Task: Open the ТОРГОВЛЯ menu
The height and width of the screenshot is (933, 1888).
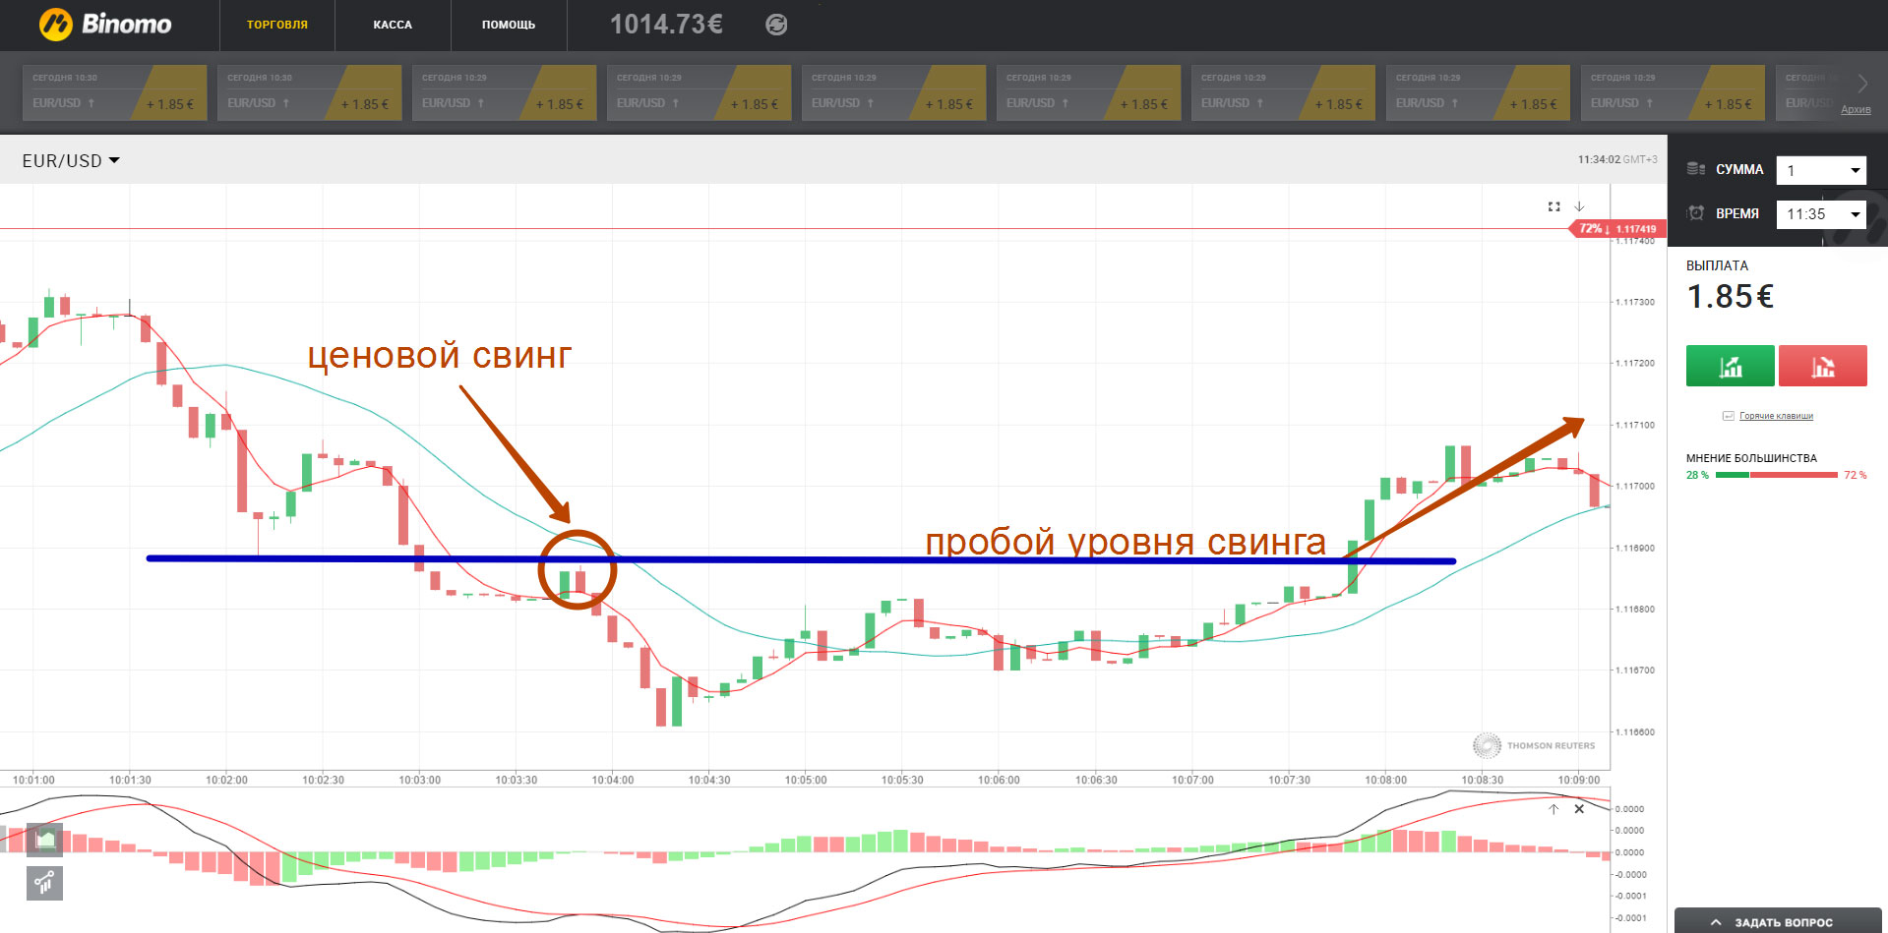Action: click(x=277, y=25)
